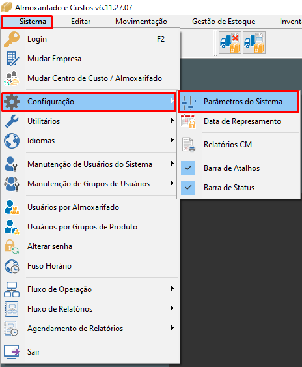
Task: Select Usuários por Almoxarifado
Action: tap(90, 207)
